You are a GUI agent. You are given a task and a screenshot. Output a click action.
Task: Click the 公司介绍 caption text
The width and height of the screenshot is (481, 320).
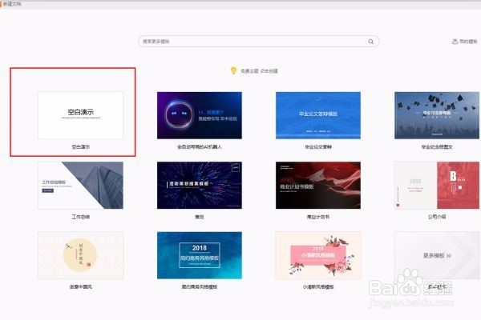437,217
